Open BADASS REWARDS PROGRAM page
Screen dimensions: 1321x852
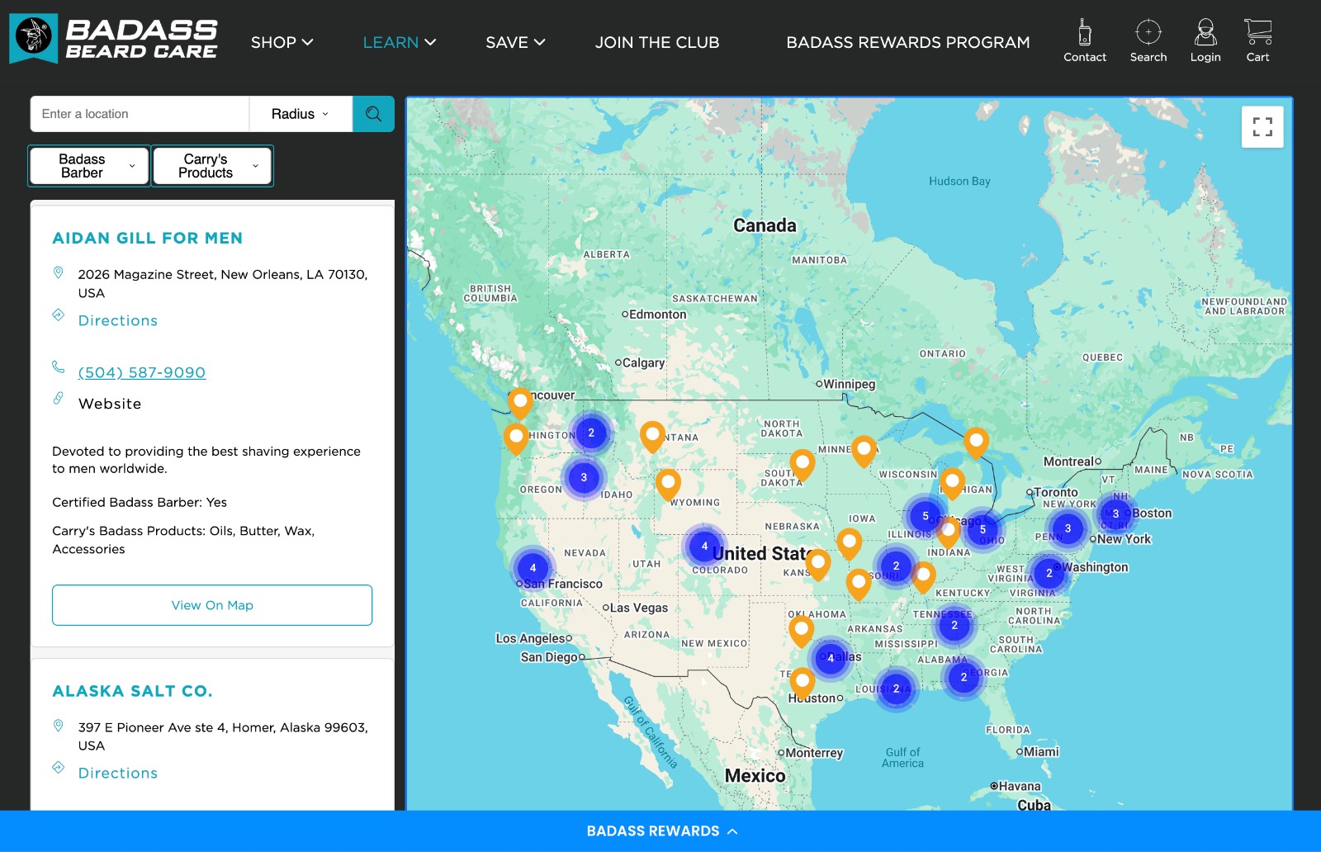click(x=907, y=42)
